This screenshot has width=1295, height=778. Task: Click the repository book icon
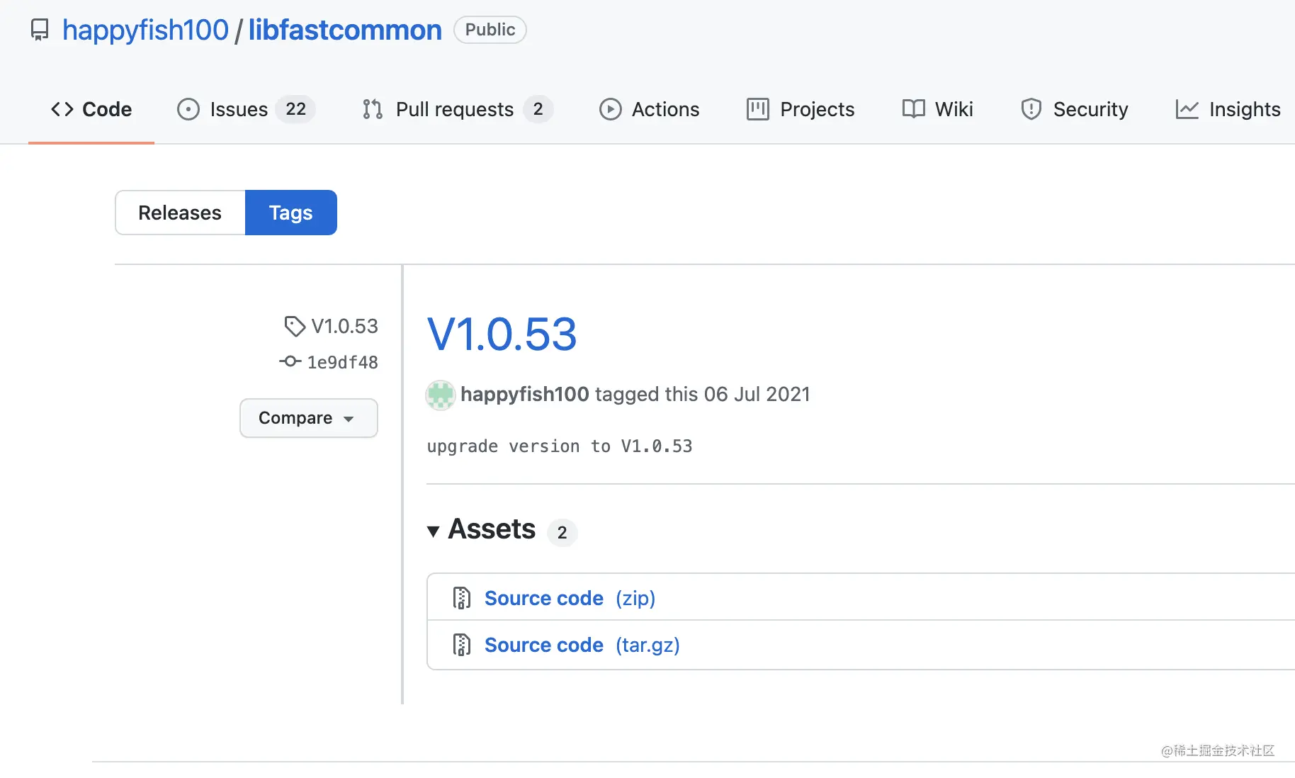(x=40, y=30)
